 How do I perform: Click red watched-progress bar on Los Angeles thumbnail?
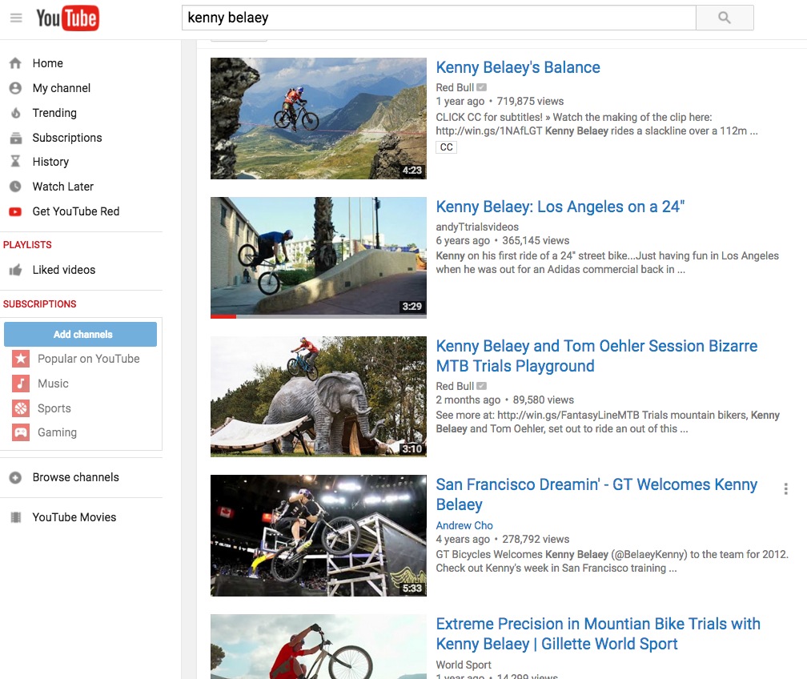[x=223, y=316]
